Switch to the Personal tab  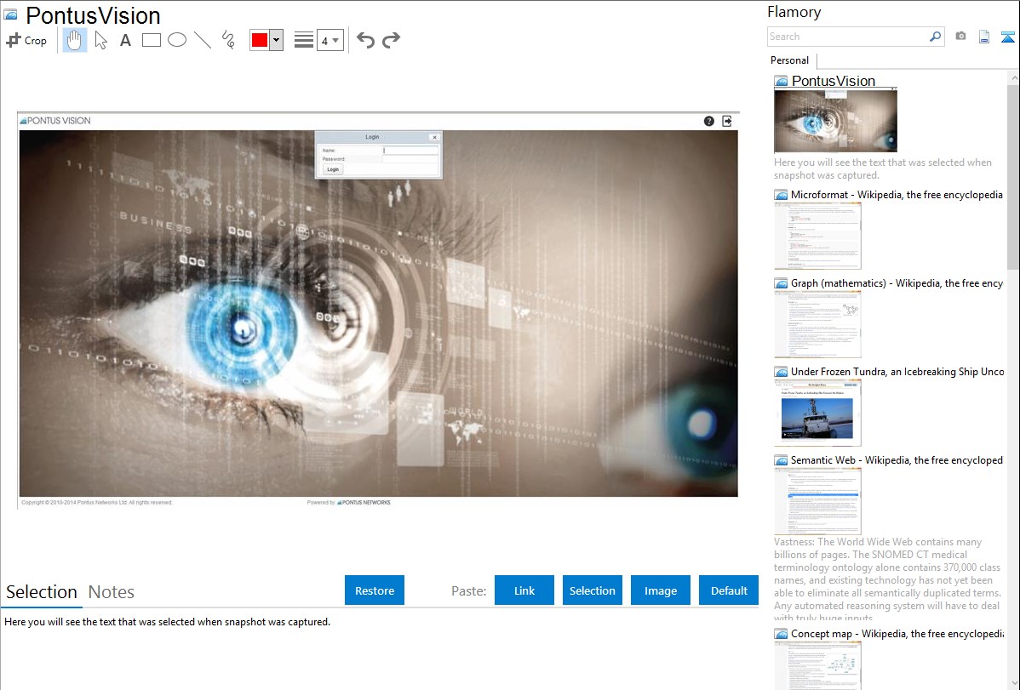pos(790,60)
